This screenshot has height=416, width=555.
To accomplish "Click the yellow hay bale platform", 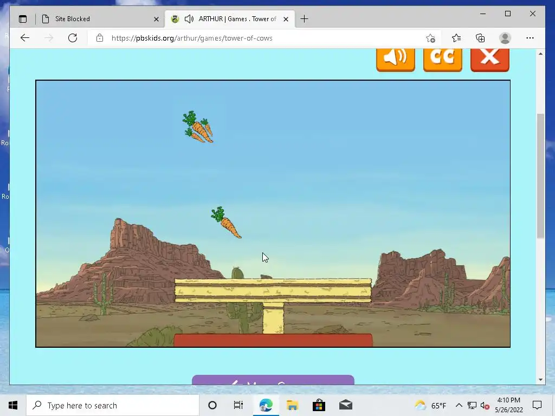I will point(273,290).
